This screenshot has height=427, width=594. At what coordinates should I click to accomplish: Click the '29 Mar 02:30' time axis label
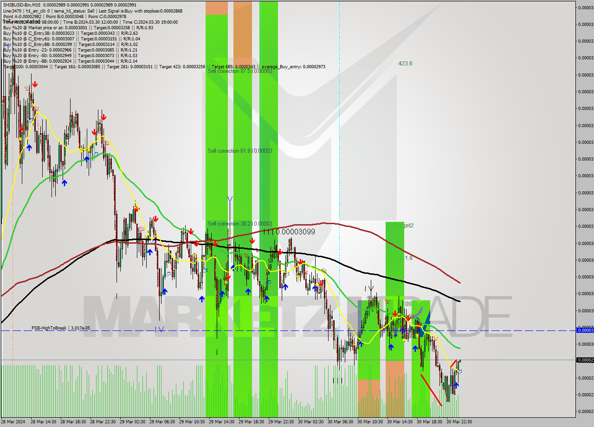133,421
